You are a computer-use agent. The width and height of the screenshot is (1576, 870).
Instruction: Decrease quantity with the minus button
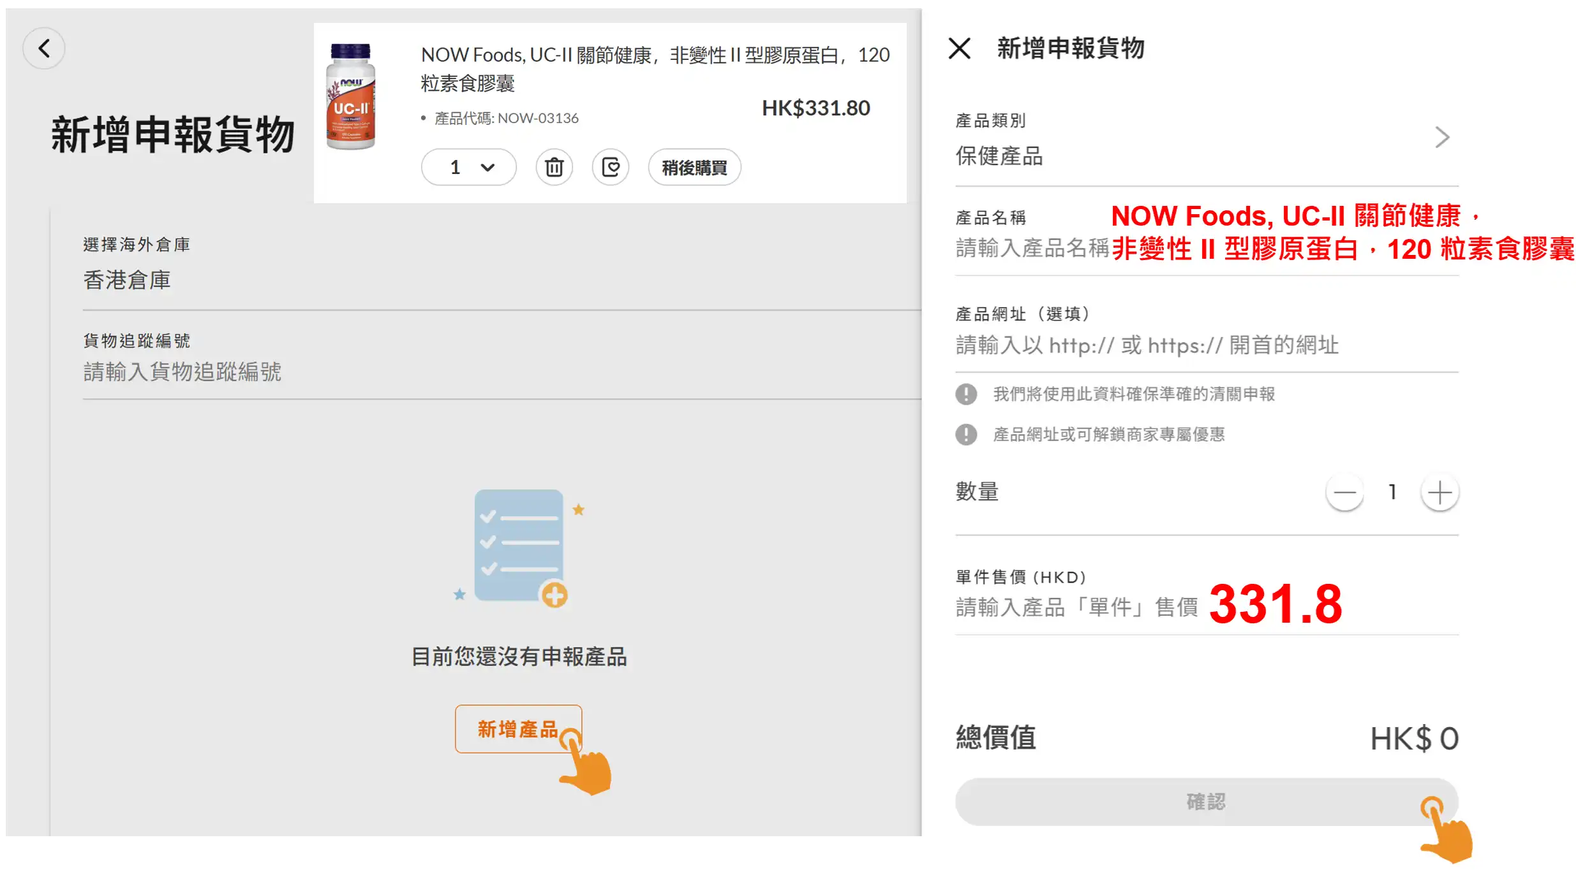(x=1345, y=492)
